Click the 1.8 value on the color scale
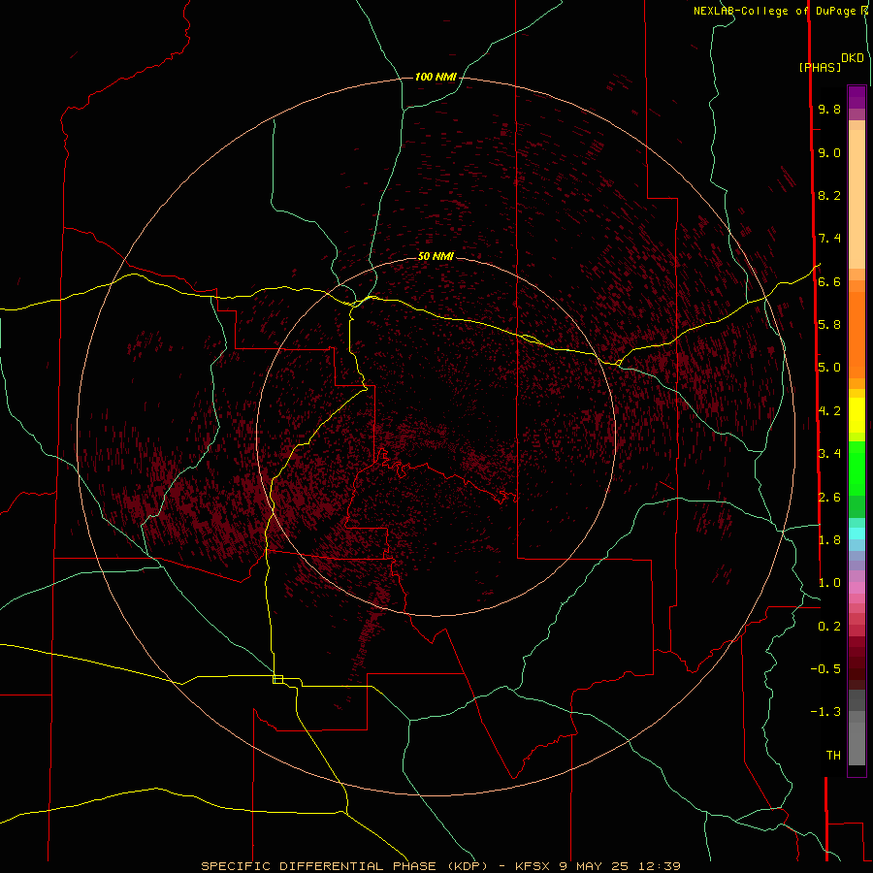 coord(829,539)
